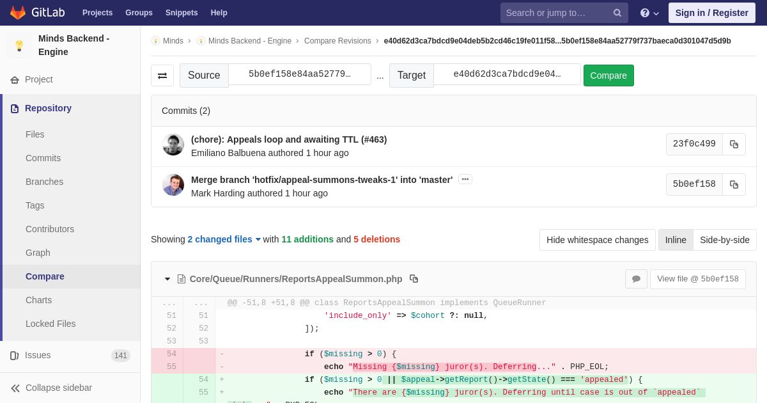Click the GitLab fox logo
Image resolution: width=767 pixels, height=403 pixels.
(x=18, y=13)
